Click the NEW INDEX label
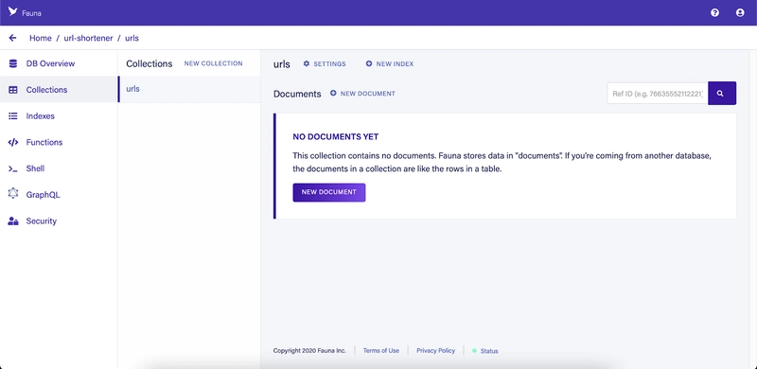Screen dimensions: 757x369 [x=395, y=63]
